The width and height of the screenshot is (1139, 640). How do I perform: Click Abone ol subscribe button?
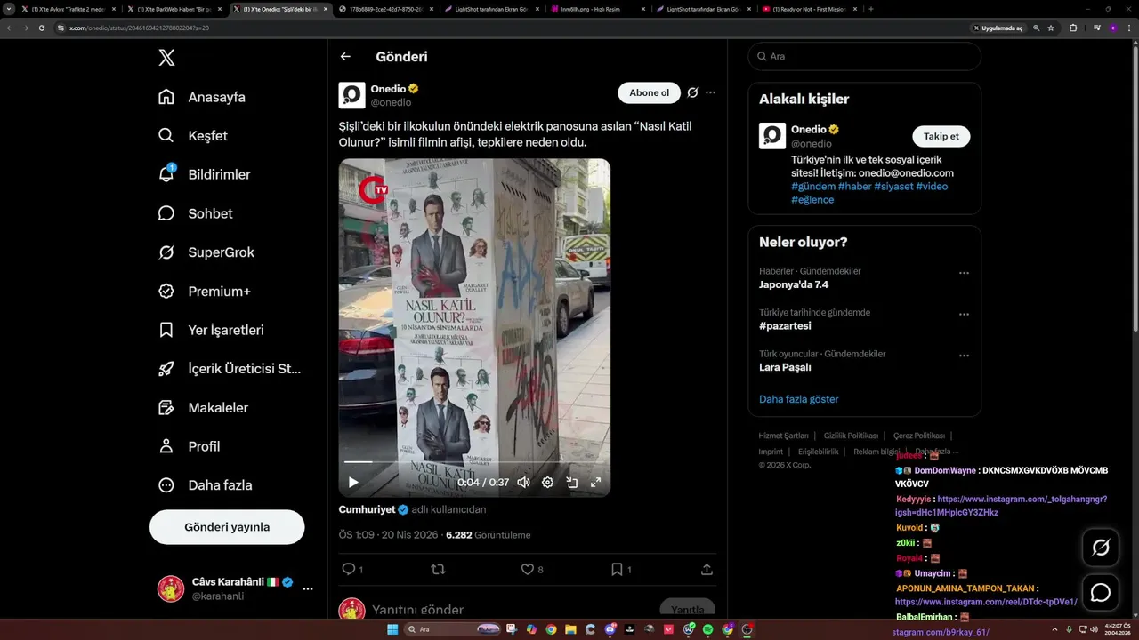pyautogui.click(x=649, y=92)
